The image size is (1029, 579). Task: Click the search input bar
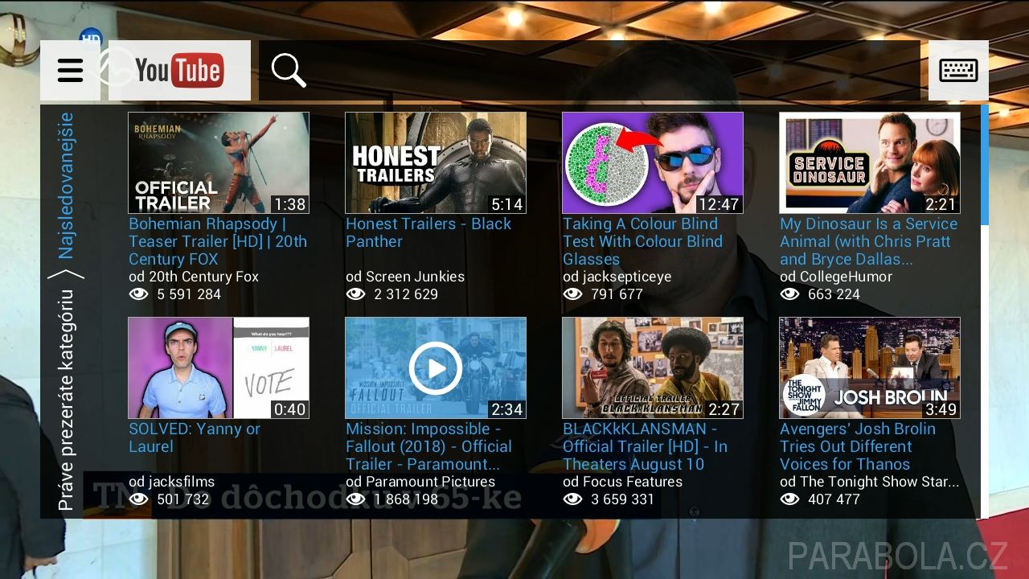[x=589, y=71]
